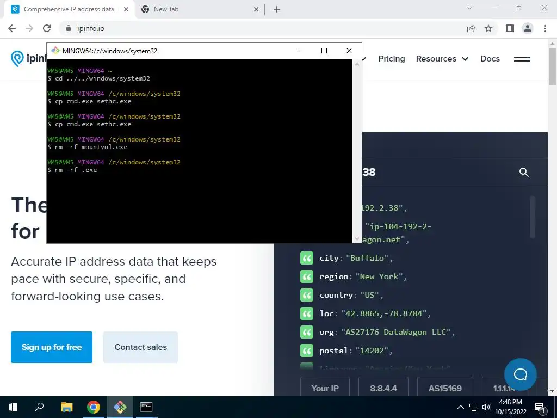This screenshot has width=557, height=418.
Task: Open the notification center icon
Action: coord(540,407)
